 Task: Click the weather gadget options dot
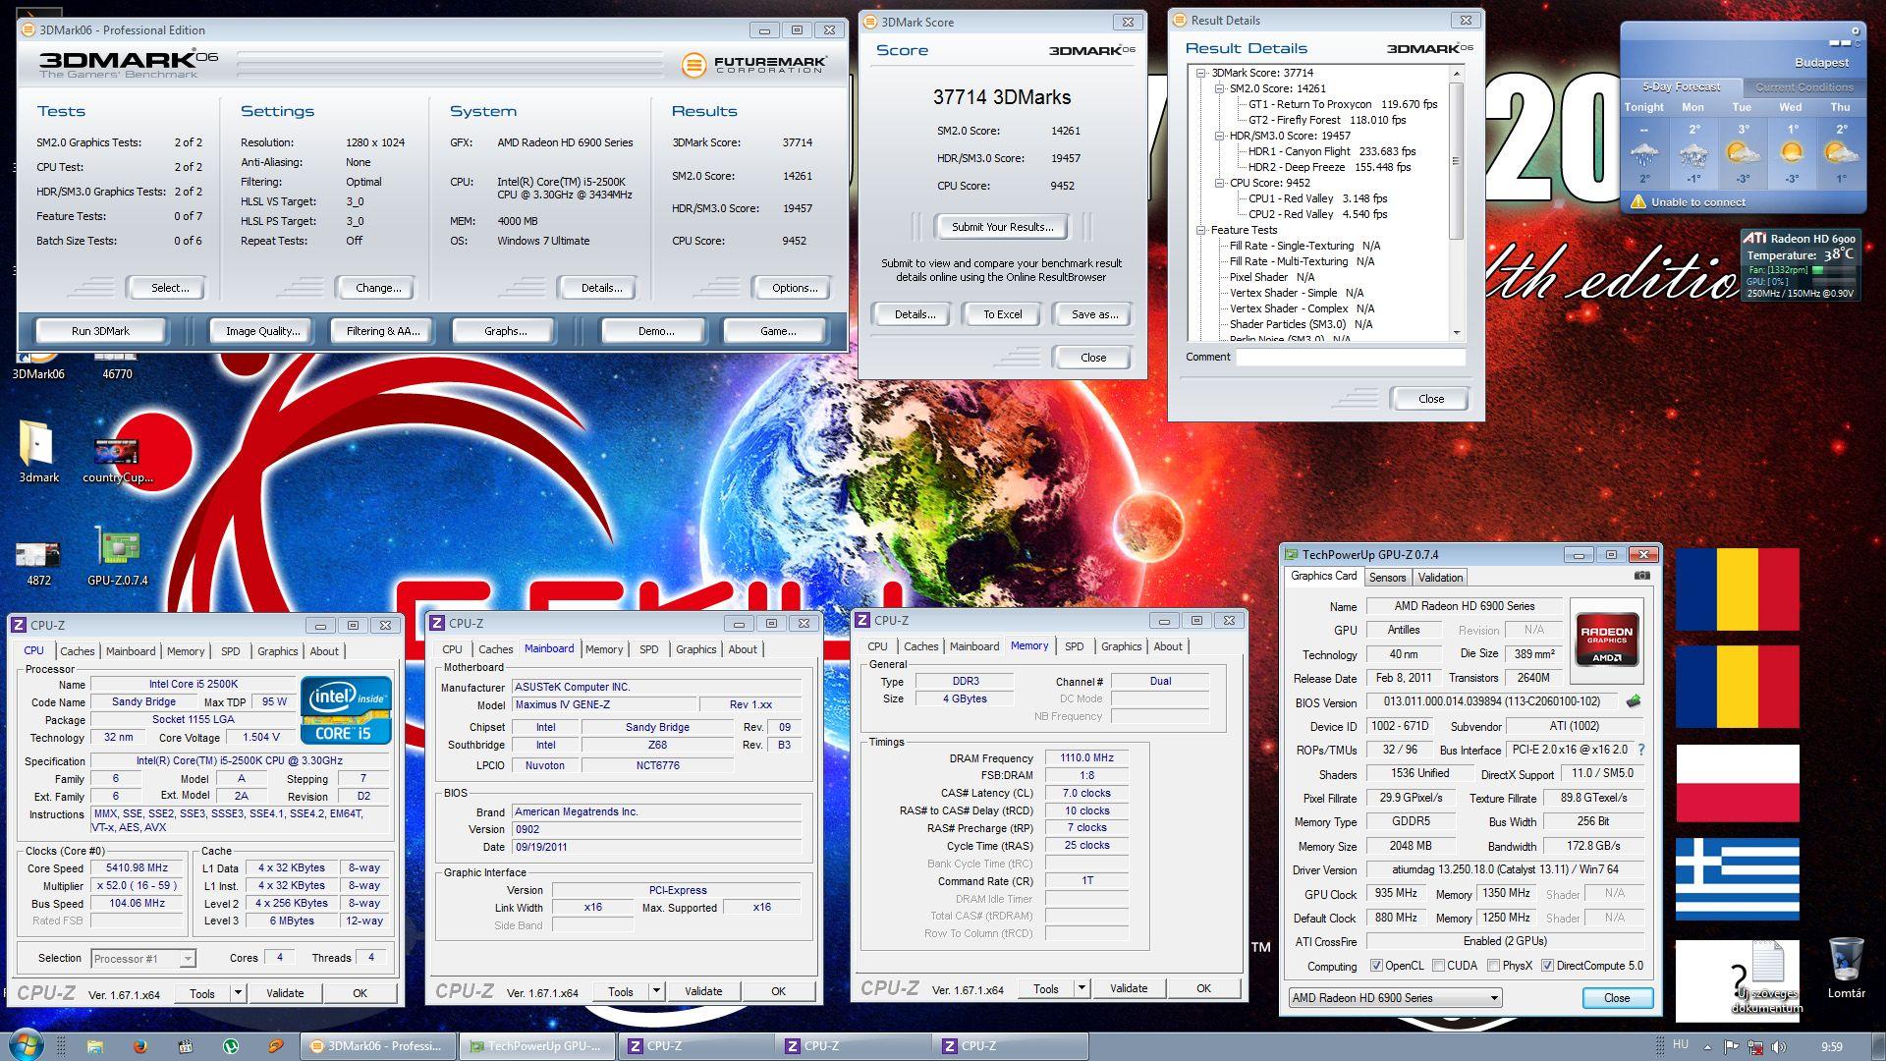[1856, 30]
